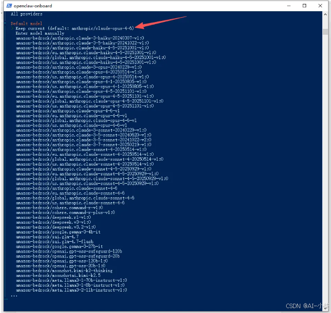Choose amazon-bedrock/us.anthropic.claude-sonnet-4-5-20250929-v1:0
The width and height of the screenshot is (331, 313).
[x=87, y=184]
